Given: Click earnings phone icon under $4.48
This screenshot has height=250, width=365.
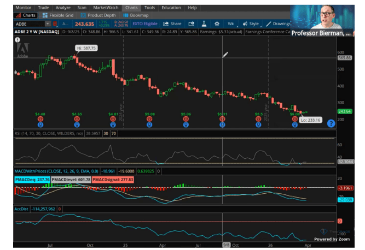Looking at the screenshot, I should [x=40, y=119].
